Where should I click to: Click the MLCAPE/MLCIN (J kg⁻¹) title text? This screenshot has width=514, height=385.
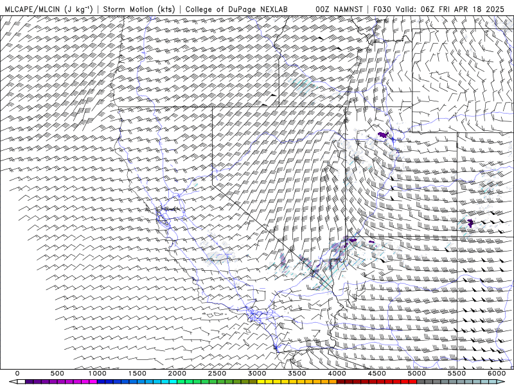49,9
